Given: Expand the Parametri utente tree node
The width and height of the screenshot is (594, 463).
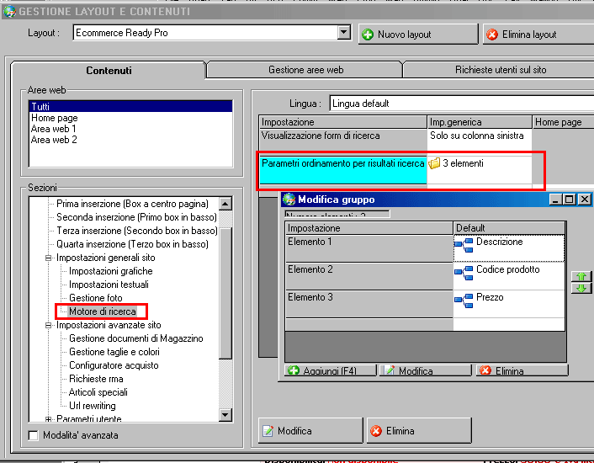Looking at the screenshot, I should pos(48,419).
